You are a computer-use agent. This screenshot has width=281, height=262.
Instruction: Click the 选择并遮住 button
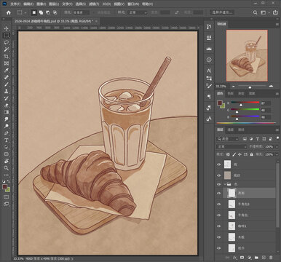(x=222, y=12)
